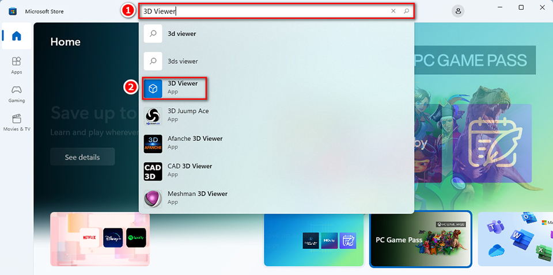Open the user account profile icon
Screen dimensions: 553x275
tap(458, 11)
